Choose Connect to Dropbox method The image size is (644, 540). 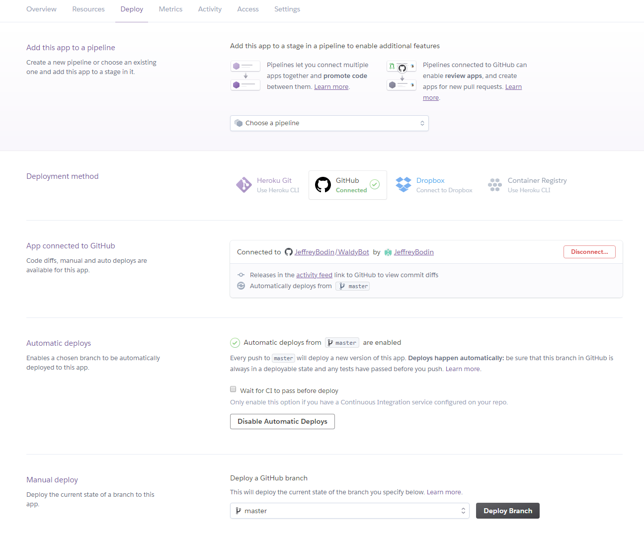point(434,185)
